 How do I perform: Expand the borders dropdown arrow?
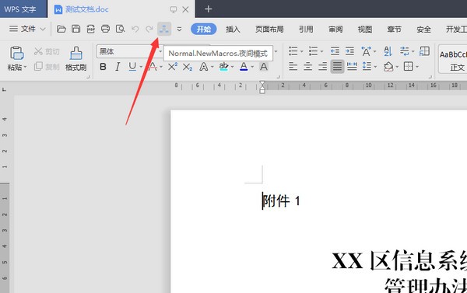coord(417,67)
